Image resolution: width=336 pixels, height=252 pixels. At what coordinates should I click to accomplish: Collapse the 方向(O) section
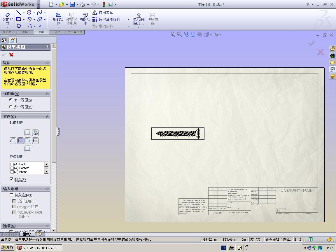[47, 117]
